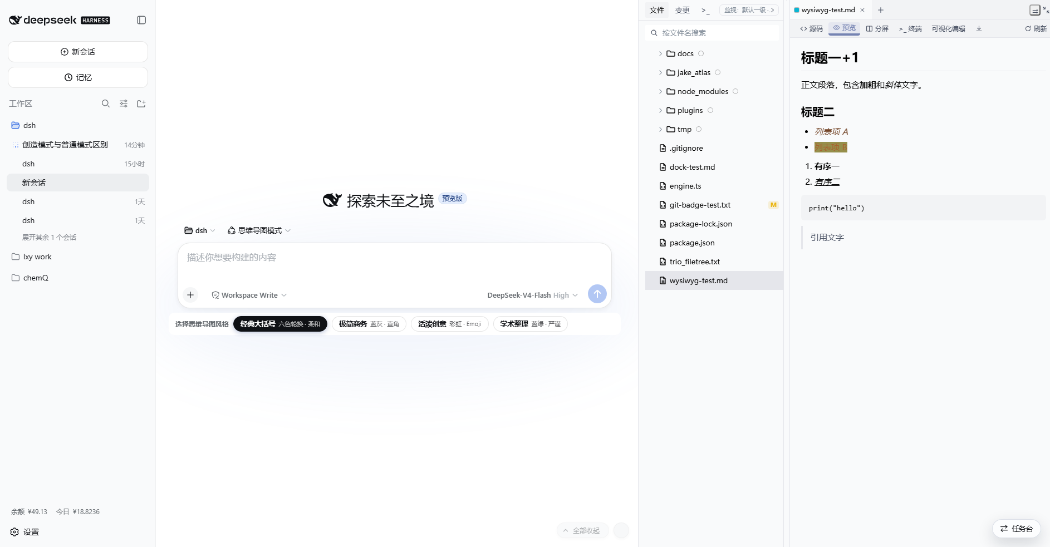1050x547 pixels.
Task: Switch view to 分屏 split mode
Action: [x=877, y=28]
